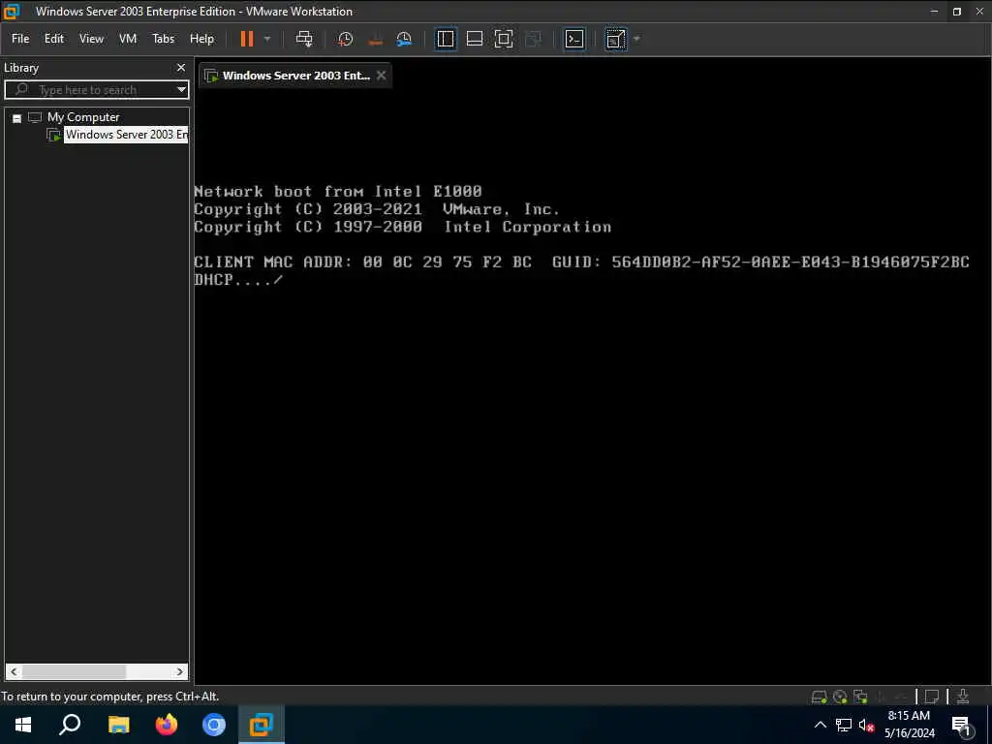Viewport: 992px width, 744px height.
Task: Open the library search dropdown arrow
Action: [181, 90]
